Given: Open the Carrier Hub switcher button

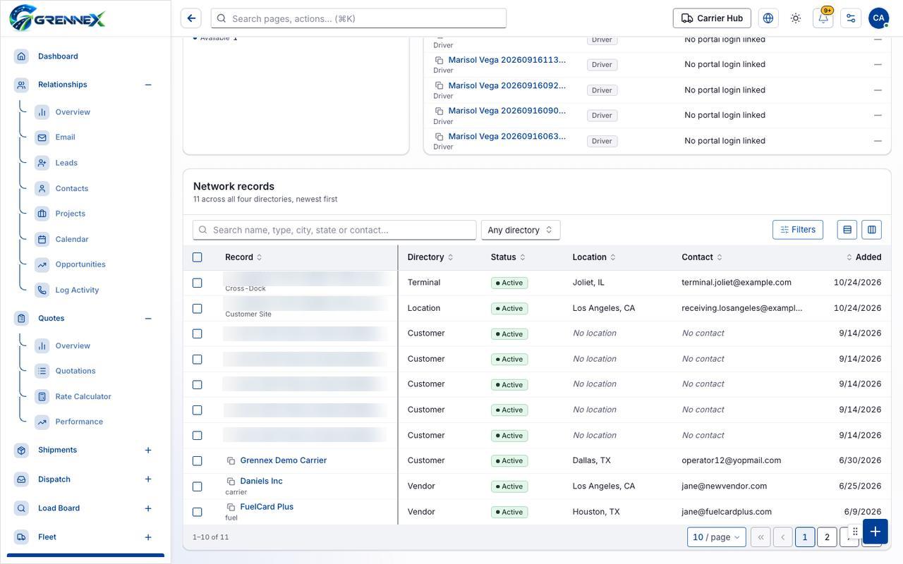Looking at the screenshot, I should point(712,18).
